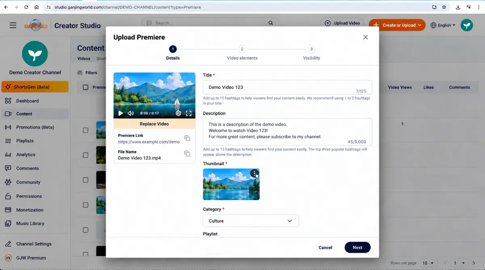Go to browser home page
This screenshot has height=270, width=485.
(x=36, y=7)
